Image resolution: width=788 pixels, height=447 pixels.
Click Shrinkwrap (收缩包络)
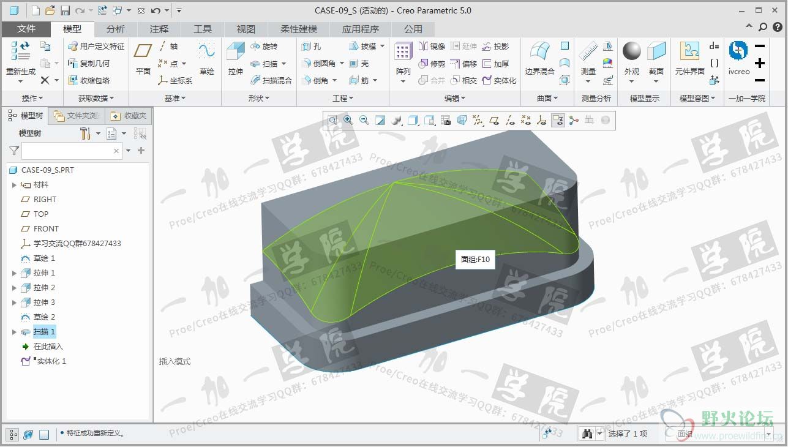[x=89, y=80]
